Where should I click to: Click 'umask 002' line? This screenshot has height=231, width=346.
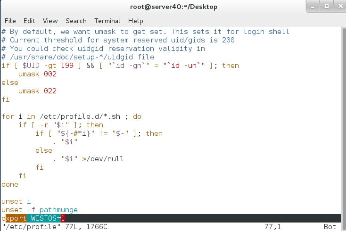coord(37,74)
